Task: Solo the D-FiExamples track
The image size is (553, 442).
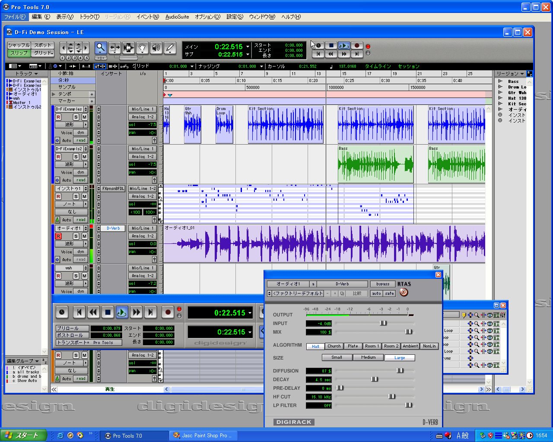Action: [76, 117]
